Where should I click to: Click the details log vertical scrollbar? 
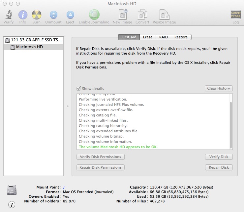pyautogui.click(x=231, y=125)
